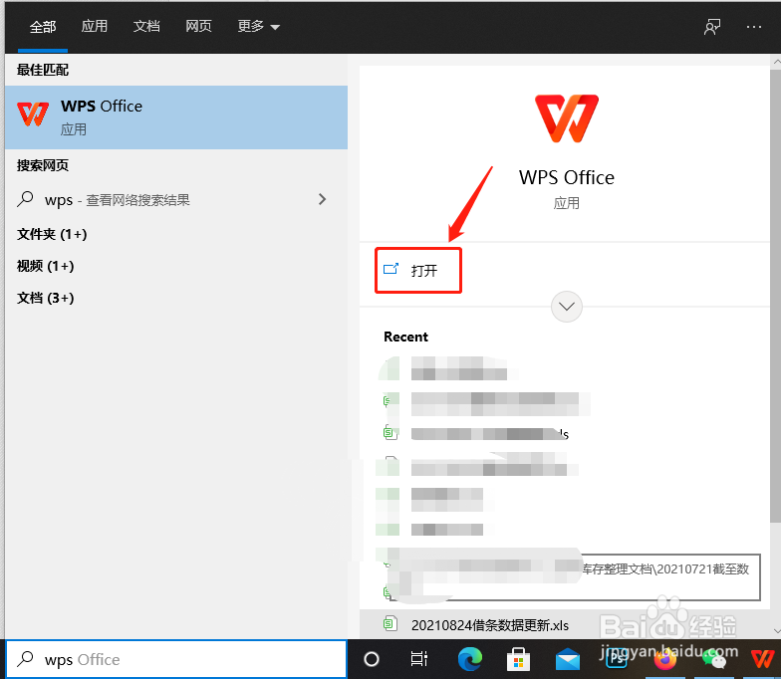
Task: Open Mail app from taskbar
Action: point(568,660)
